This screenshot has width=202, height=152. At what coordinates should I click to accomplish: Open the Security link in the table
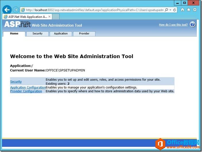click(x=16, y=82)
